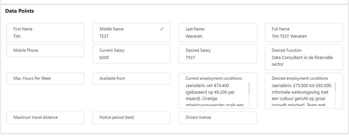Click the Max. Hours Per Week field
The height and width of the screenshot is (136, 349).
45,79
